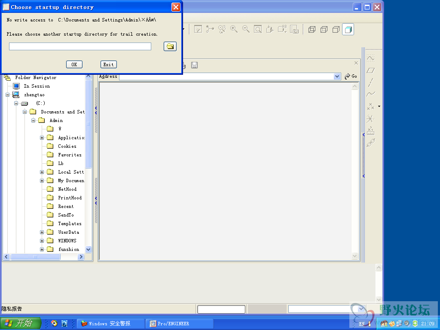This screenshot has width=440, height=330.
Task: Click the chain link reference tool icon
Action: [371, 143]
